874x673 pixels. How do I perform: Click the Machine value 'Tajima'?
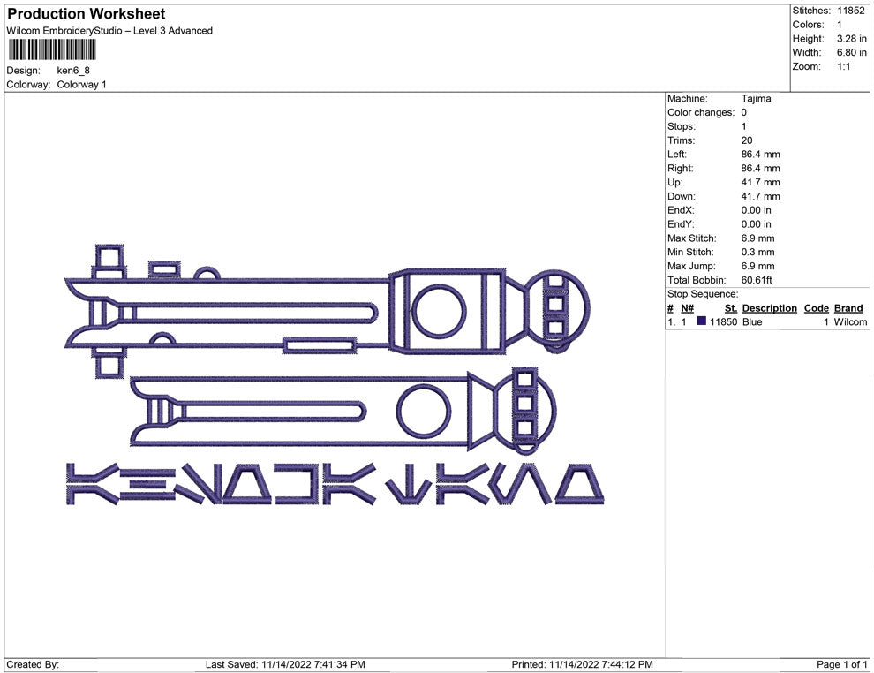click(x=756, y=98)
